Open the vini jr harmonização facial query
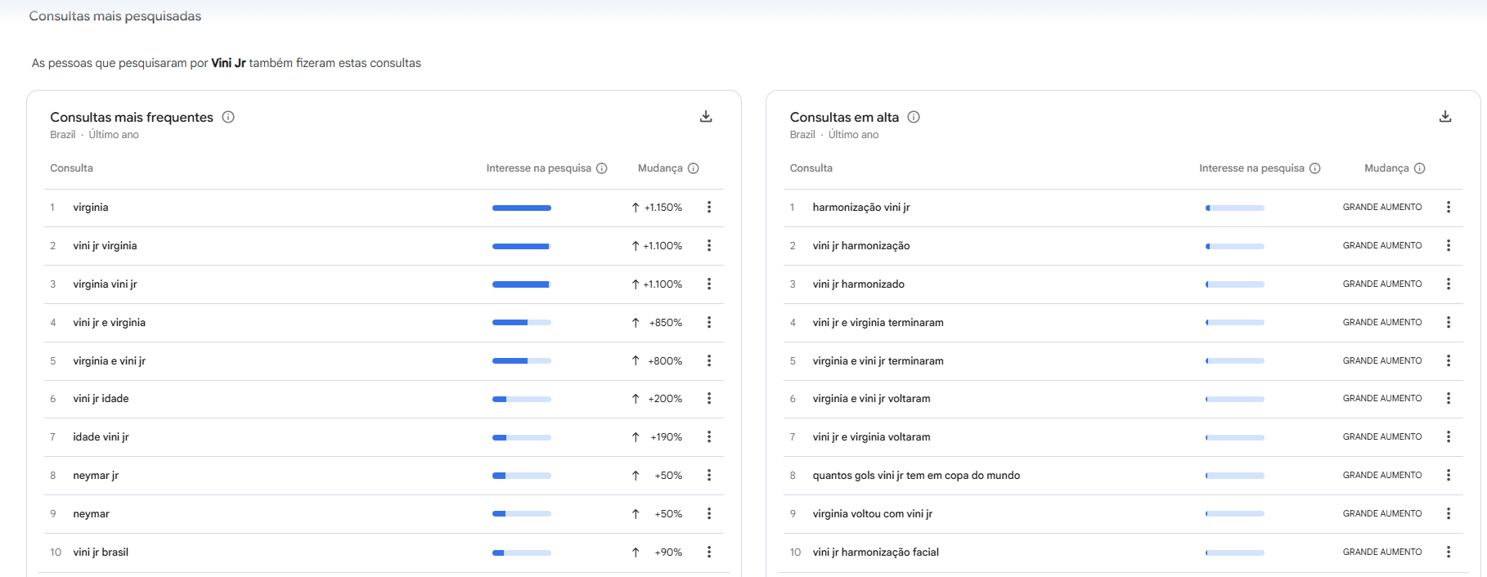 [x=876, y=552]
